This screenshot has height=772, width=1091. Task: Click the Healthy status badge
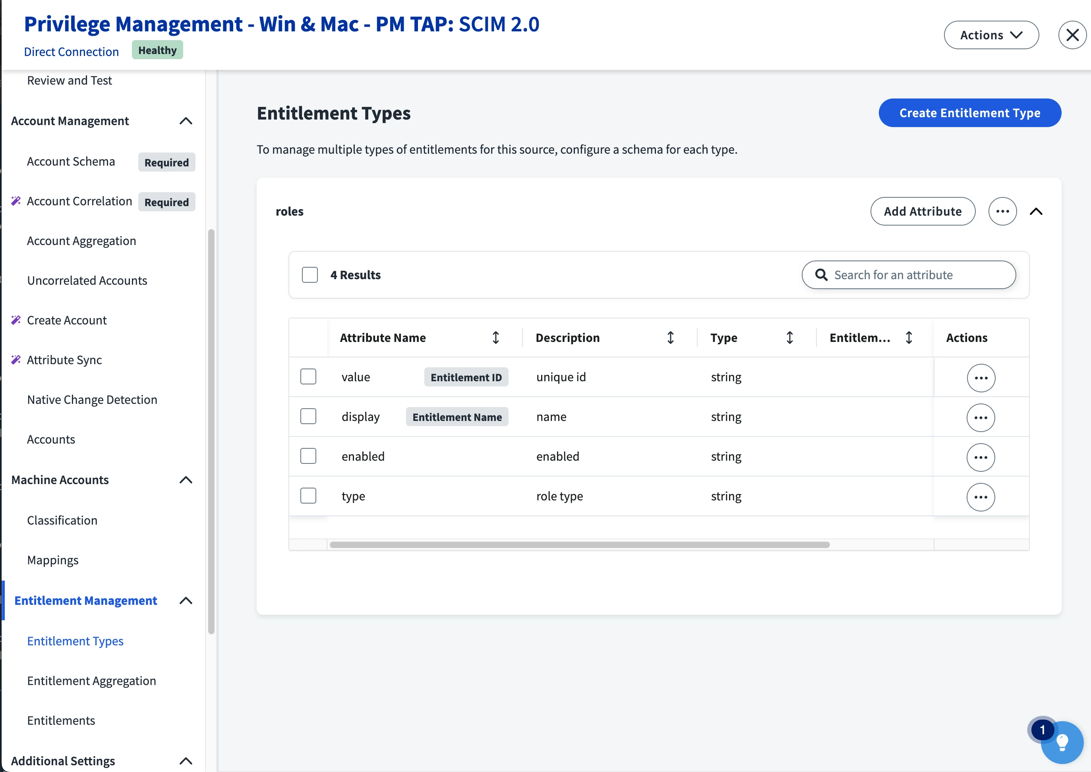[157, 50]
